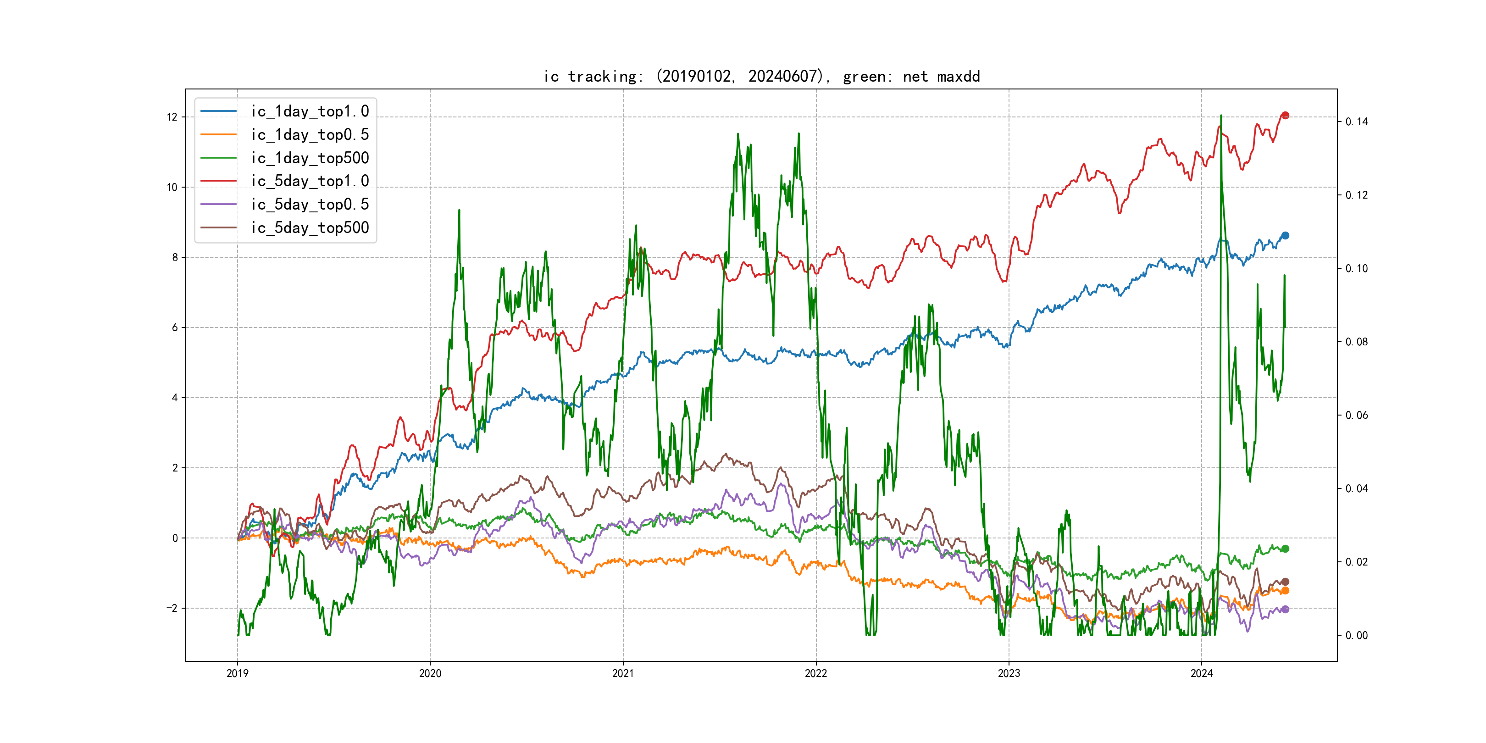Image resolution: width=1486 pixels, height=743 pixels.
Task: Click the ic_5day_top1.0 legend label
Action: (310, 181)
